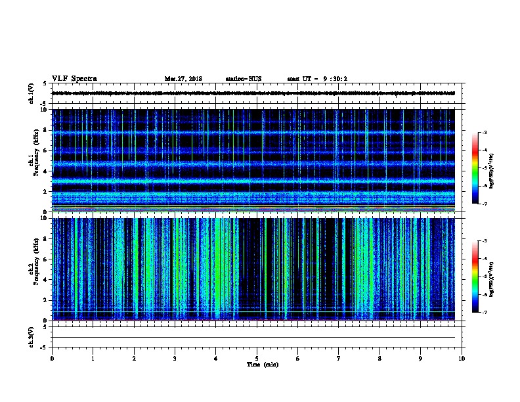Click time axis tick label "7"
This screenshot has height=402, width=520.
[339, 358]
